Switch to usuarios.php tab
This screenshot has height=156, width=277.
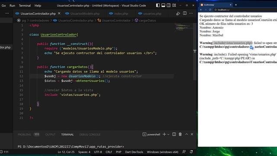tap(150, 13)
